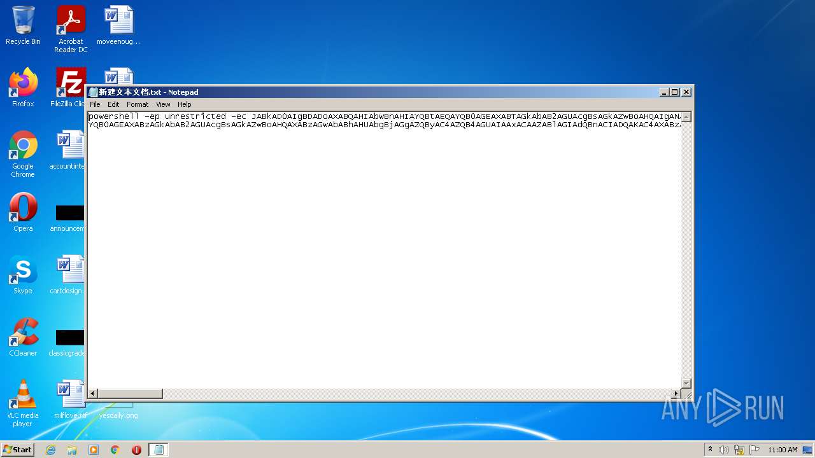Maximize the Notepad window

pos(675,92)
